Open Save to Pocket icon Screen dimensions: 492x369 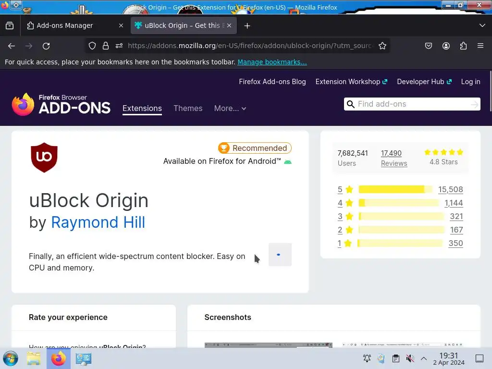click(x=428, y=46)
